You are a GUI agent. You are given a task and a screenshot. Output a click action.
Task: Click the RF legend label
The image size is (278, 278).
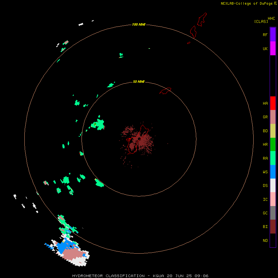[265, 35]
